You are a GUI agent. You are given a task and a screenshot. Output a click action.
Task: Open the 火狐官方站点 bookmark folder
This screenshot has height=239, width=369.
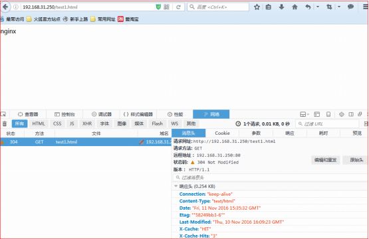coord(43,19)
